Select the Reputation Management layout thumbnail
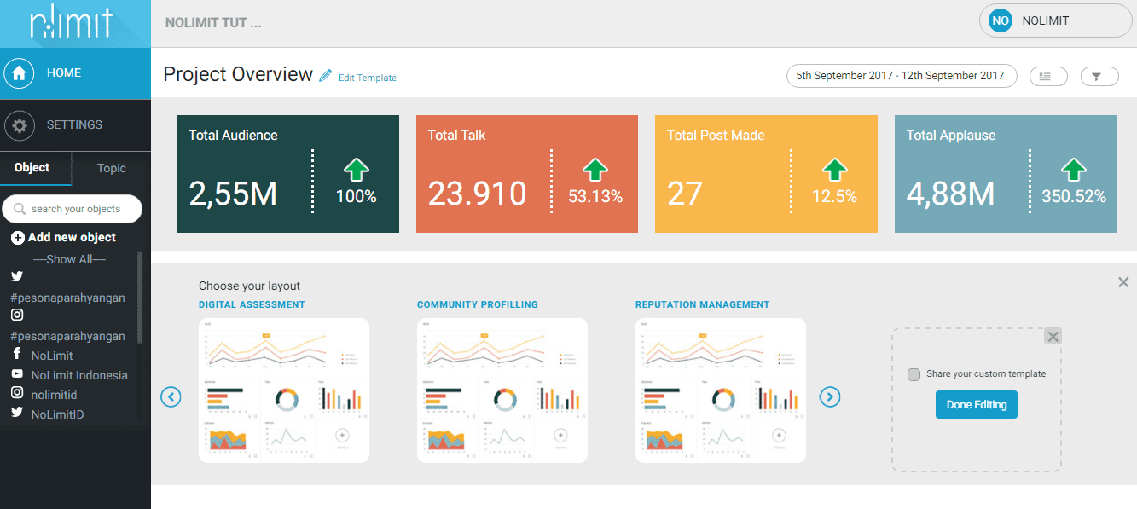The width and height of the screenshot is (1137, 509). point(721,390)
